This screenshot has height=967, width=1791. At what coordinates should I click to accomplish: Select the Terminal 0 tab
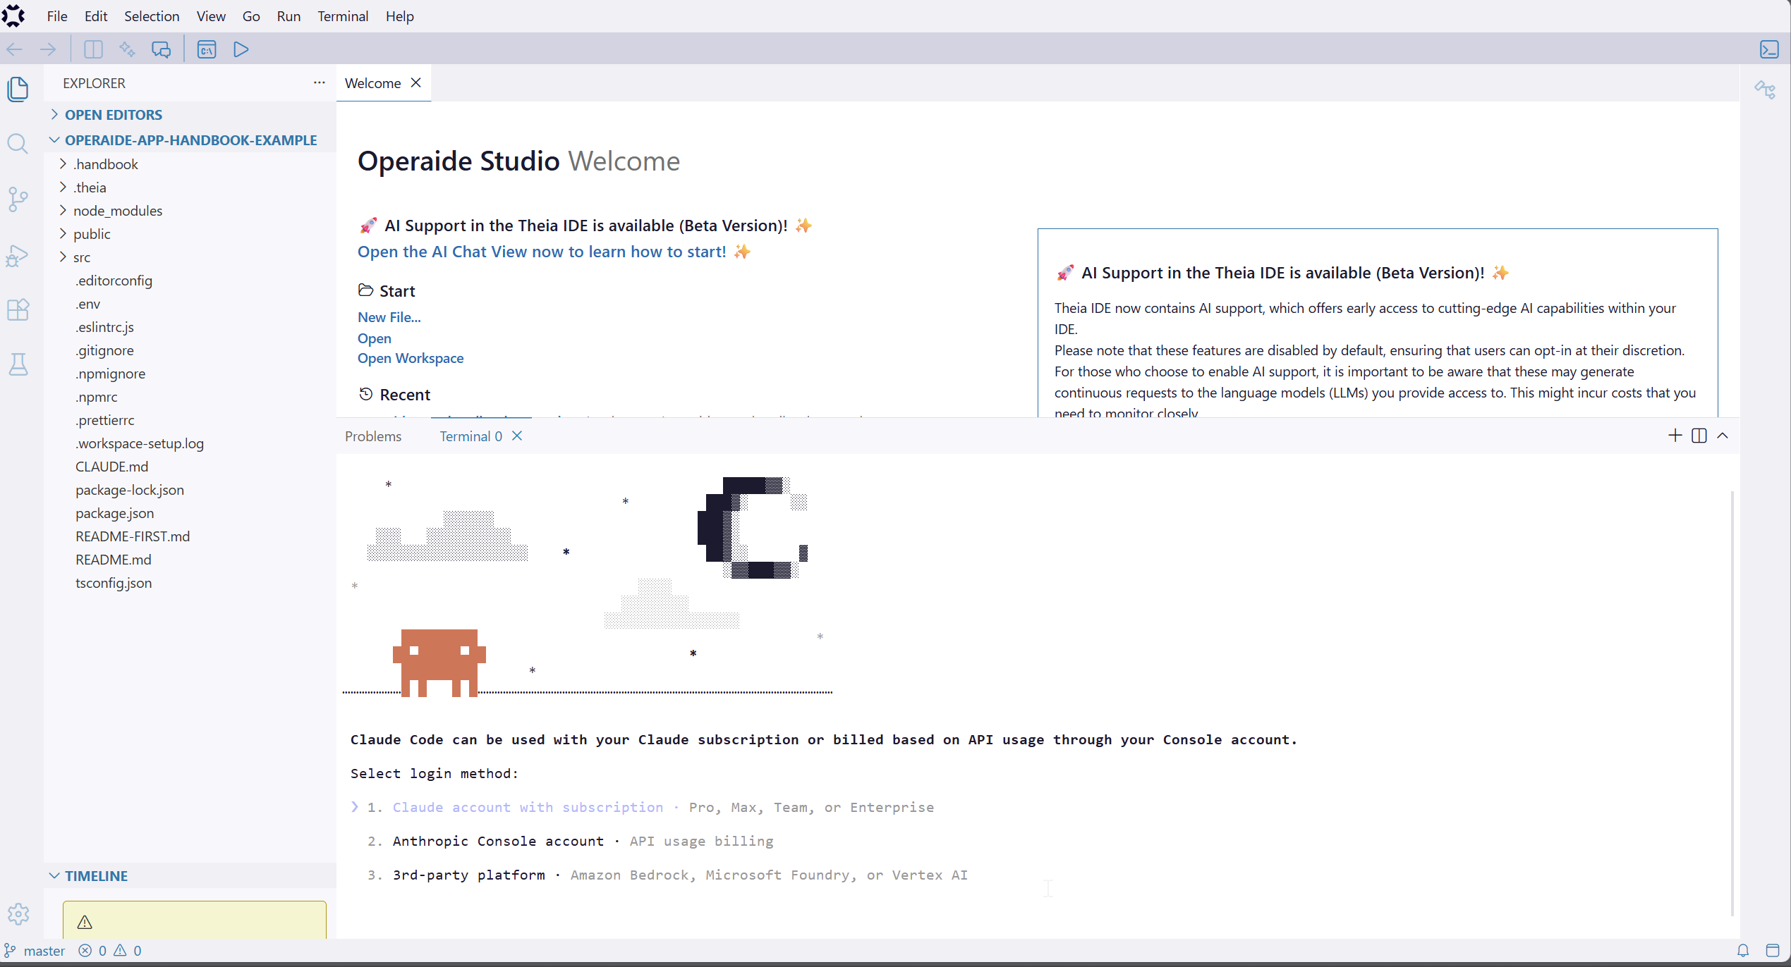coord(470,436)
